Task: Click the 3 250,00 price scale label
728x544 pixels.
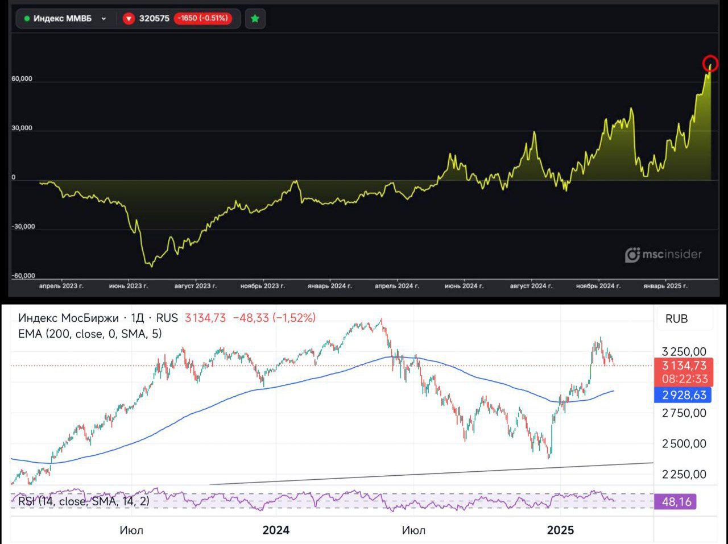Action: click(x=684, y=352)
